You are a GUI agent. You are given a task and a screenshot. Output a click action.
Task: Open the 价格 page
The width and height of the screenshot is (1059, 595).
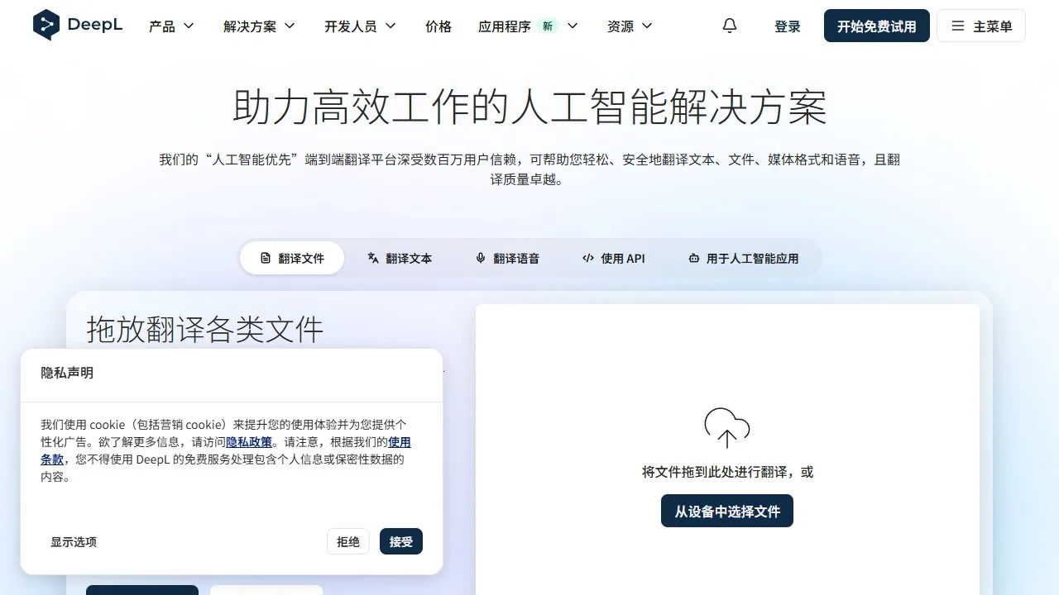438,26
